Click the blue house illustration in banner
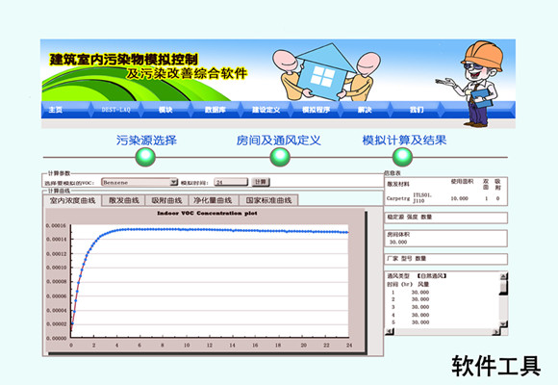This screenshot has width=558, height=385. pos(323,72)
